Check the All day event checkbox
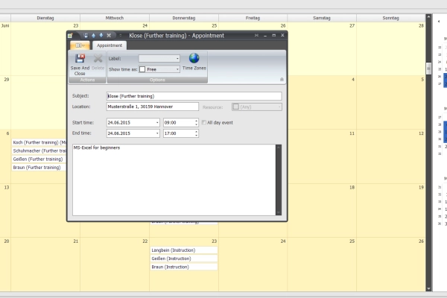 click(x=204, y=122)
